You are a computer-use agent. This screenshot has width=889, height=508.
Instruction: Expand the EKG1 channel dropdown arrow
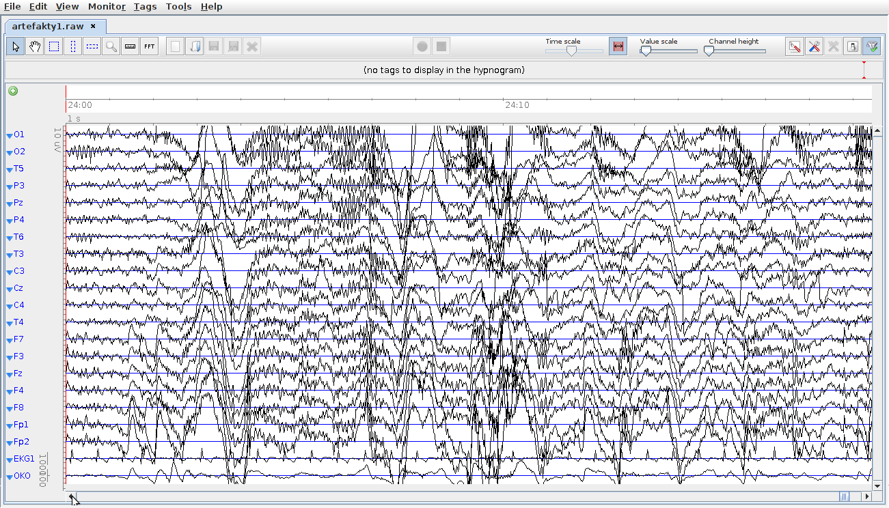coord(10,460)
